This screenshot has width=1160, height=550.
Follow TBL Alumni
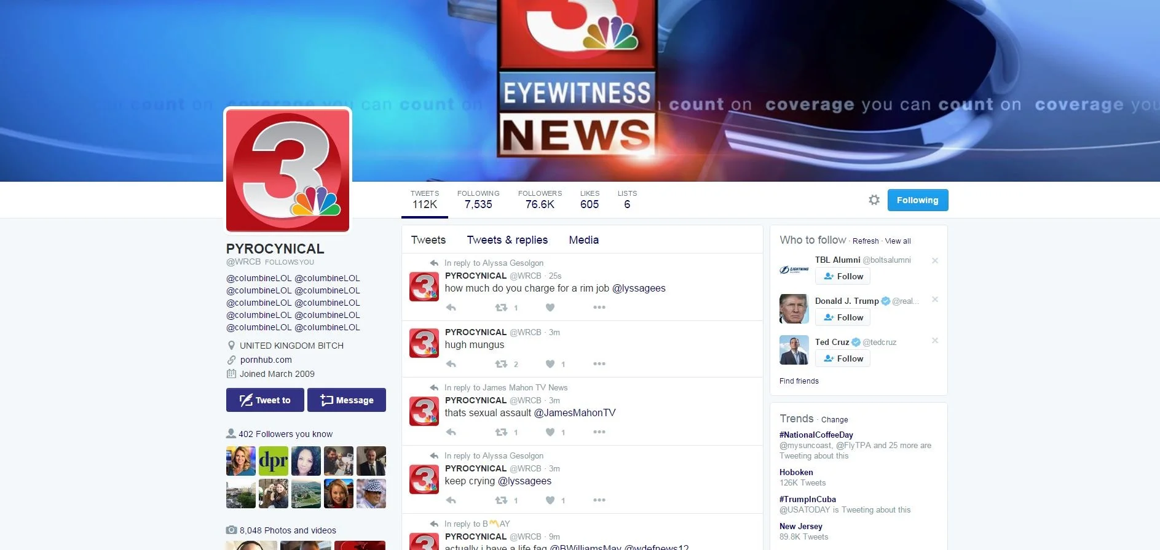[843, 276]
